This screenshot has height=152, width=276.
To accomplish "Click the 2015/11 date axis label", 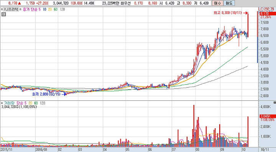I will click(x=7, y=150).
